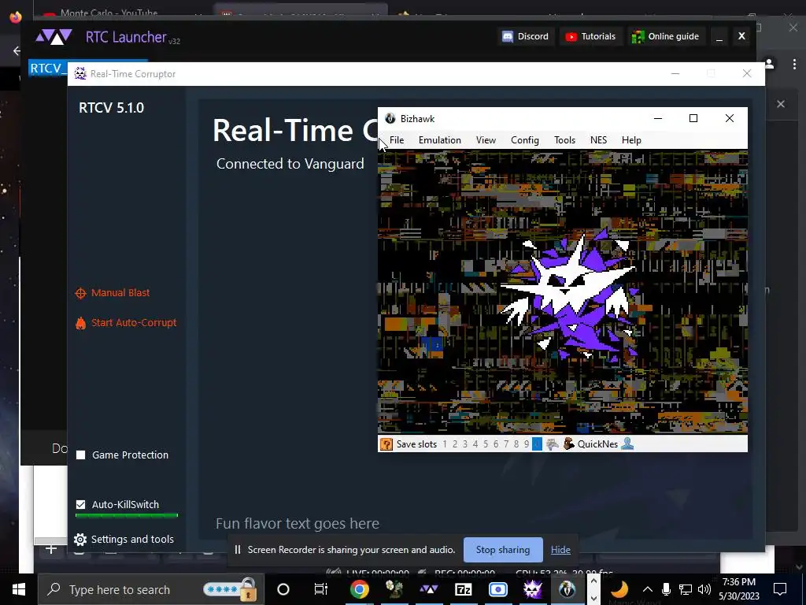
Task: Click the Discord button label
Action: pos(533,36)
